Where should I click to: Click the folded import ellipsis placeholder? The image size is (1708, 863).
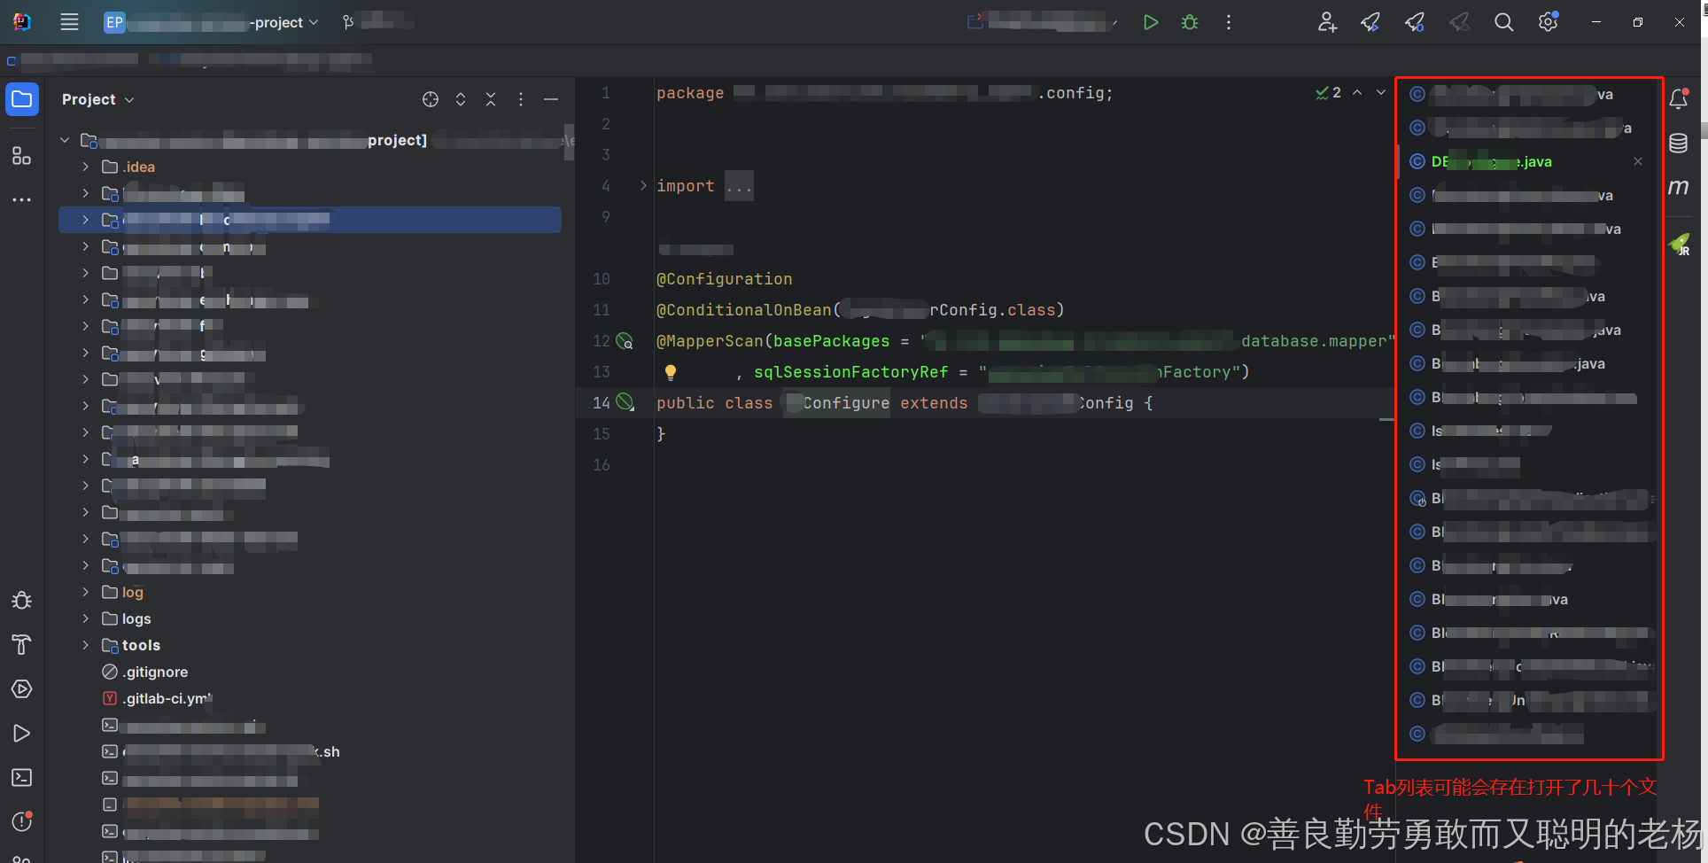(x=739, y=186)
